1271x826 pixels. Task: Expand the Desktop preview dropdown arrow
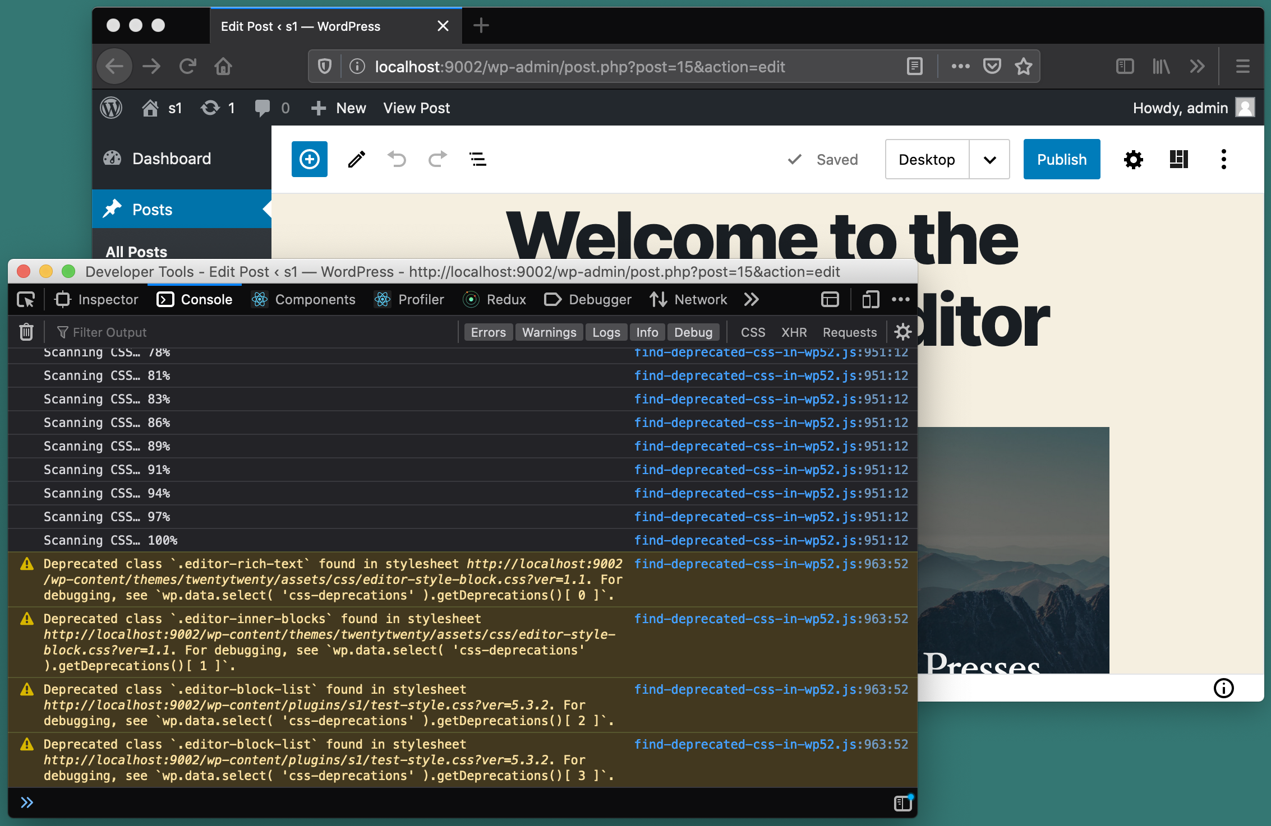[x=989, y=160]
